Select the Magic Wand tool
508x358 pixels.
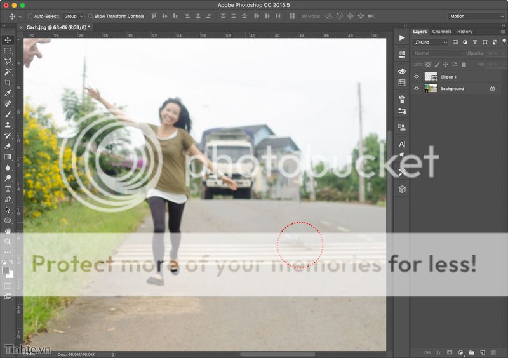click(8, 72)
